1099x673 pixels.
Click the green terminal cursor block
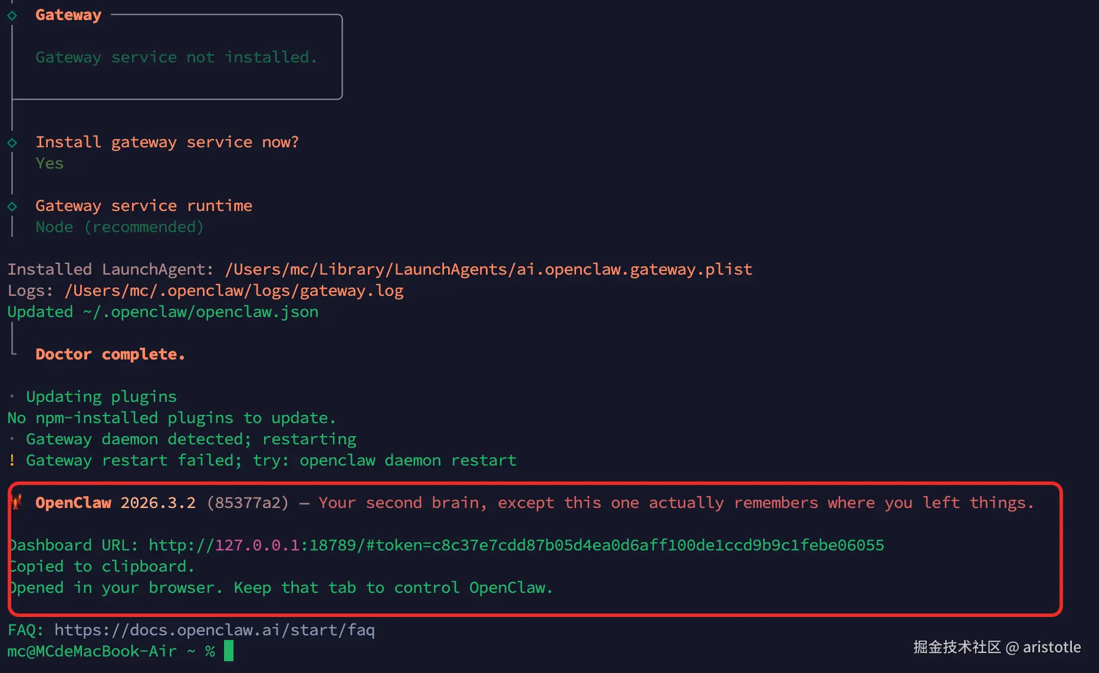click(229, 651)
